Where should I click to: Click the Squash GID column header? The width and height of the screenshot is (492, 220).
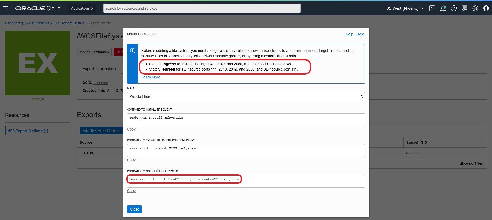click(x=416, y=142)
